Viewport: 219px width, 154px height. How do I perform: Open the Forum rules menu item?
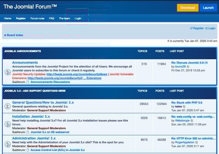(x=37, y=18)
